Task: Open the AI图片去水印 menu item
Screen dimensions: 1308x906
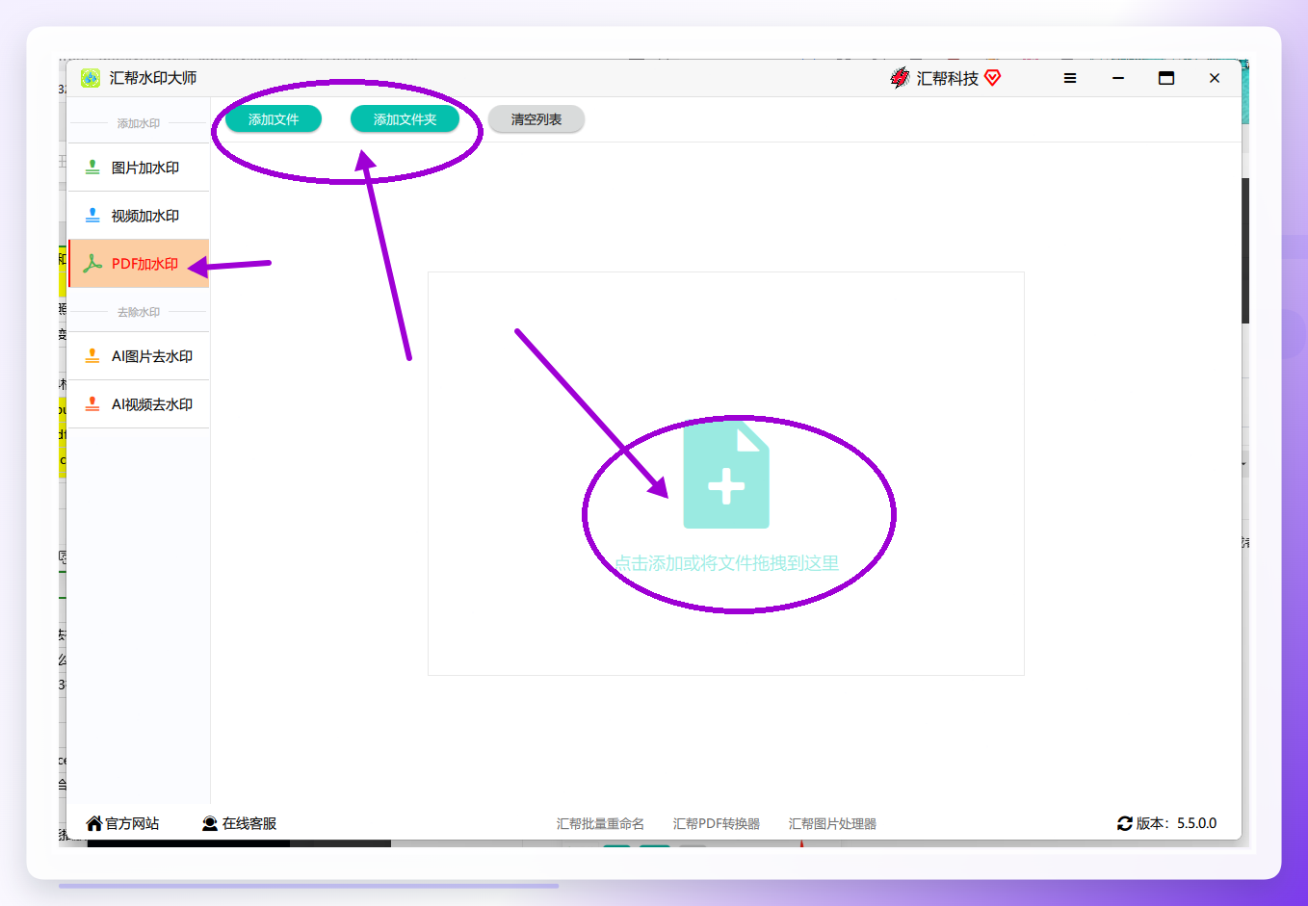Action: pos(139,356)
